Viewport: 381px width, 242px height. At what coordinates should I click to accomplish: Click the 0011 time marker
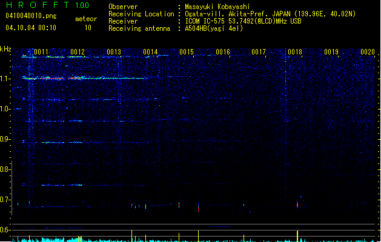tap(41, 52)
